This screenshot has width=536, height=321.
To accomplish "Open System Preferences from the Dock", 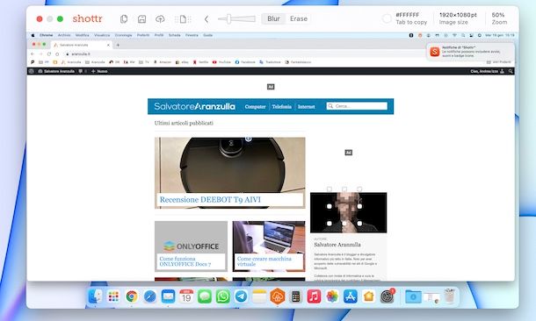I will point(387,296).
